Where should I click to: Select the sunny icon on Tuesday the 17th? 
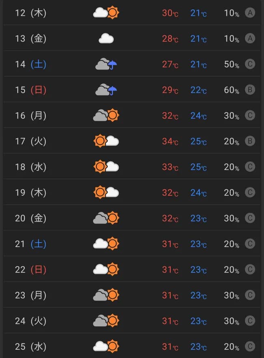[106, 140]
